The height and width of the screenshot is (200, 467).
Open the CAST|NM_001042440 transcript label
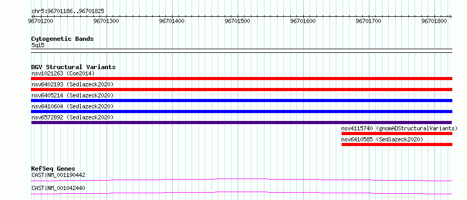click(58, 188)
